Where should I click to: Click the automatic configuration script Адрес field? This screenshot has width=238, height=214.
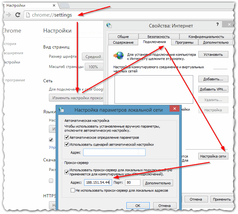[x=114, y=152]
